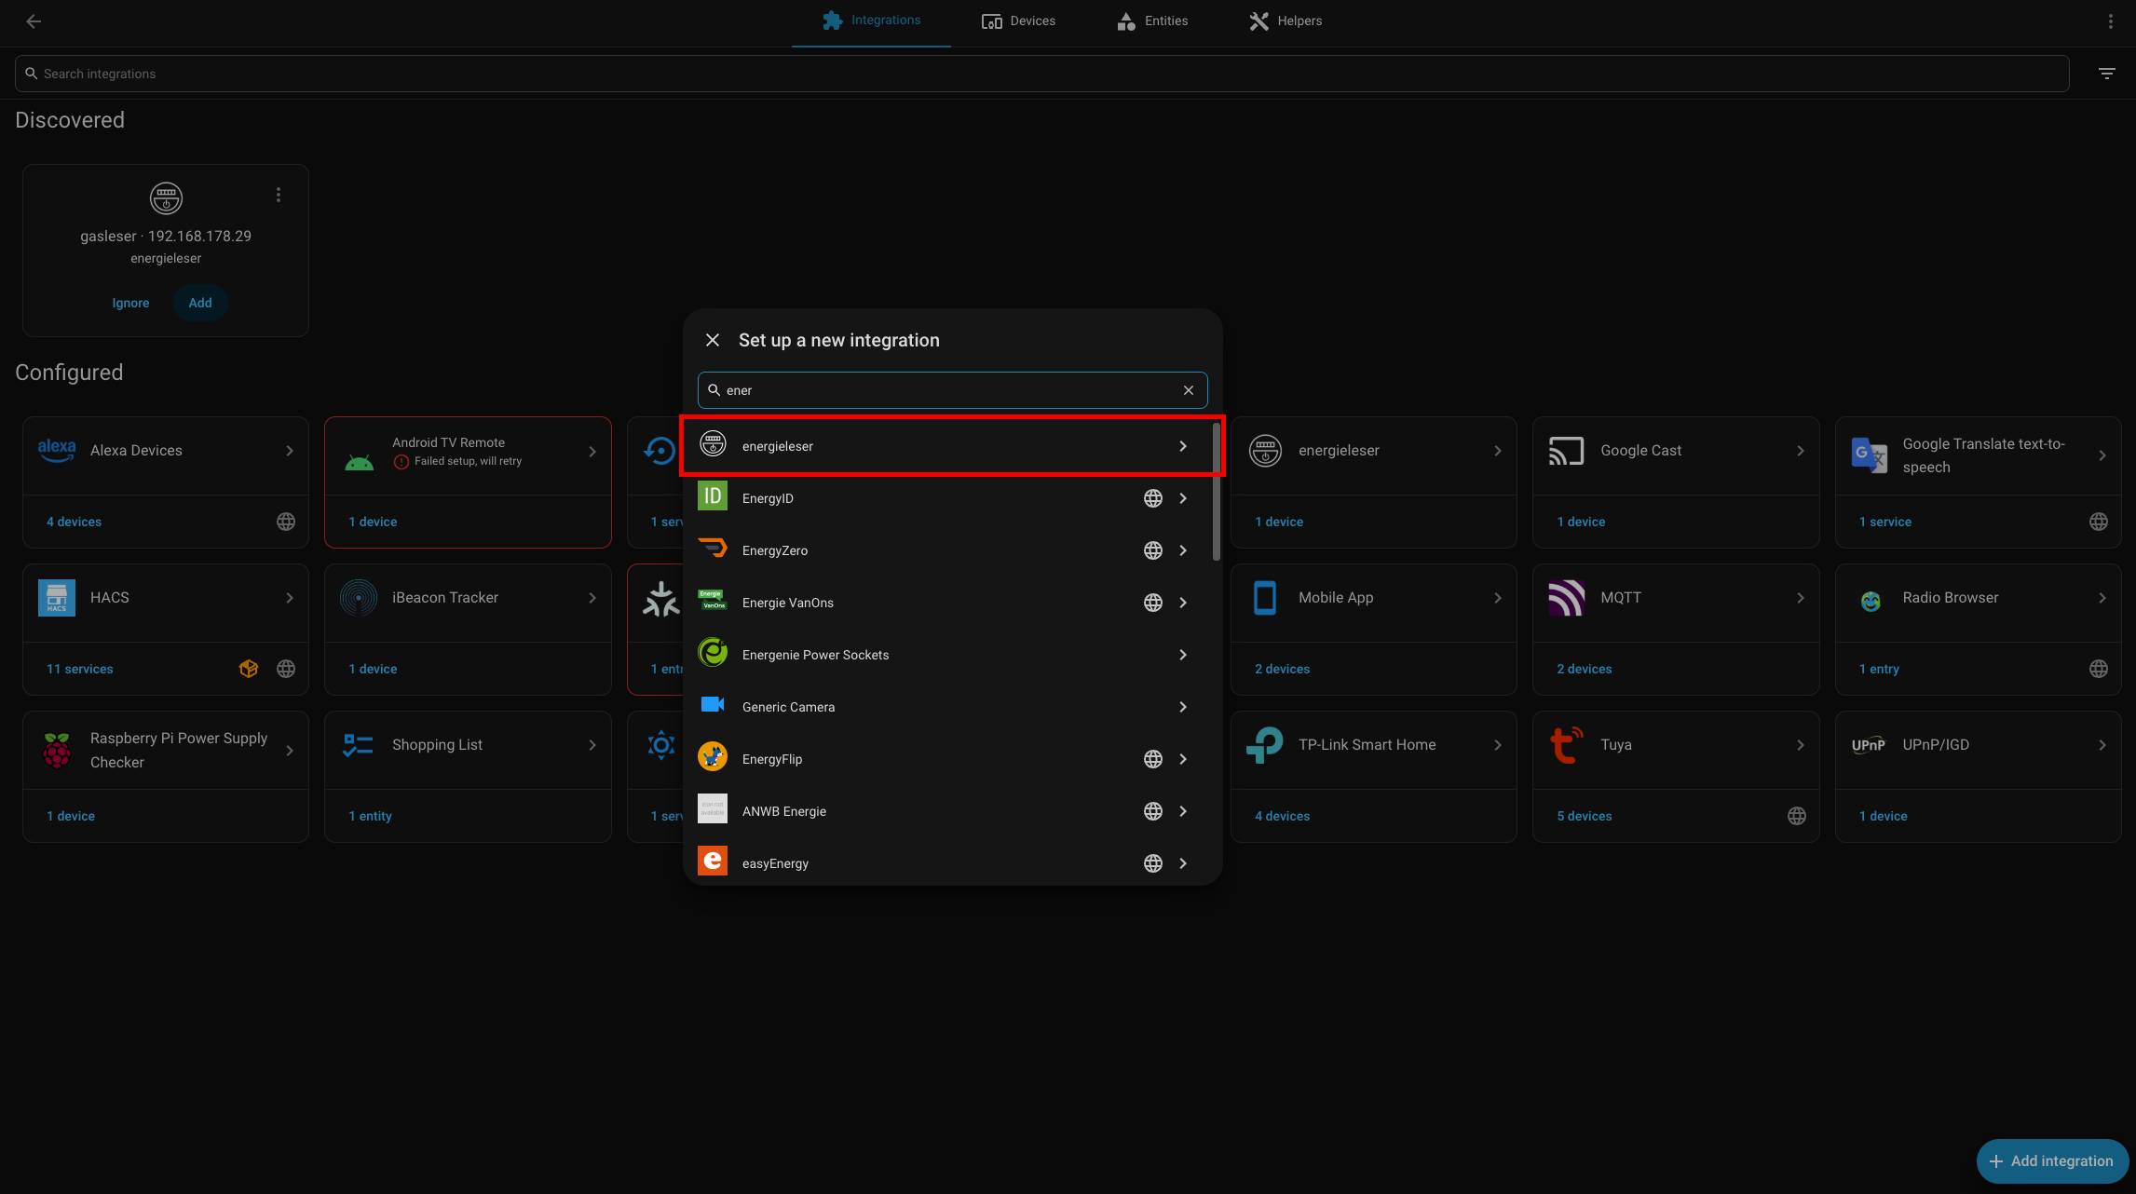Click the Energenie Power Sockets icon
The height and width of the screenshot is (1194, 2136).
[713, 654]
